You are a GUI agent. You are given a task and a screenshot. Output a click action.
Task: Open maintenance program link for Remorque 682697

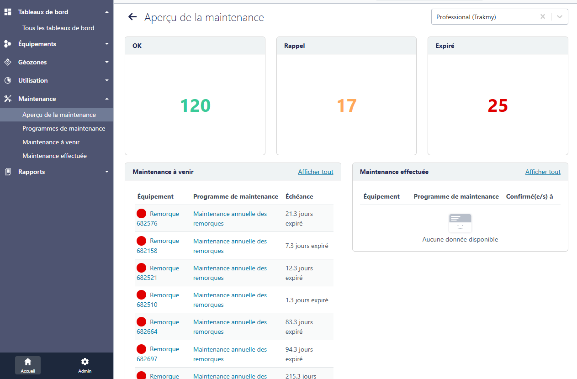(x=230, y=354)
